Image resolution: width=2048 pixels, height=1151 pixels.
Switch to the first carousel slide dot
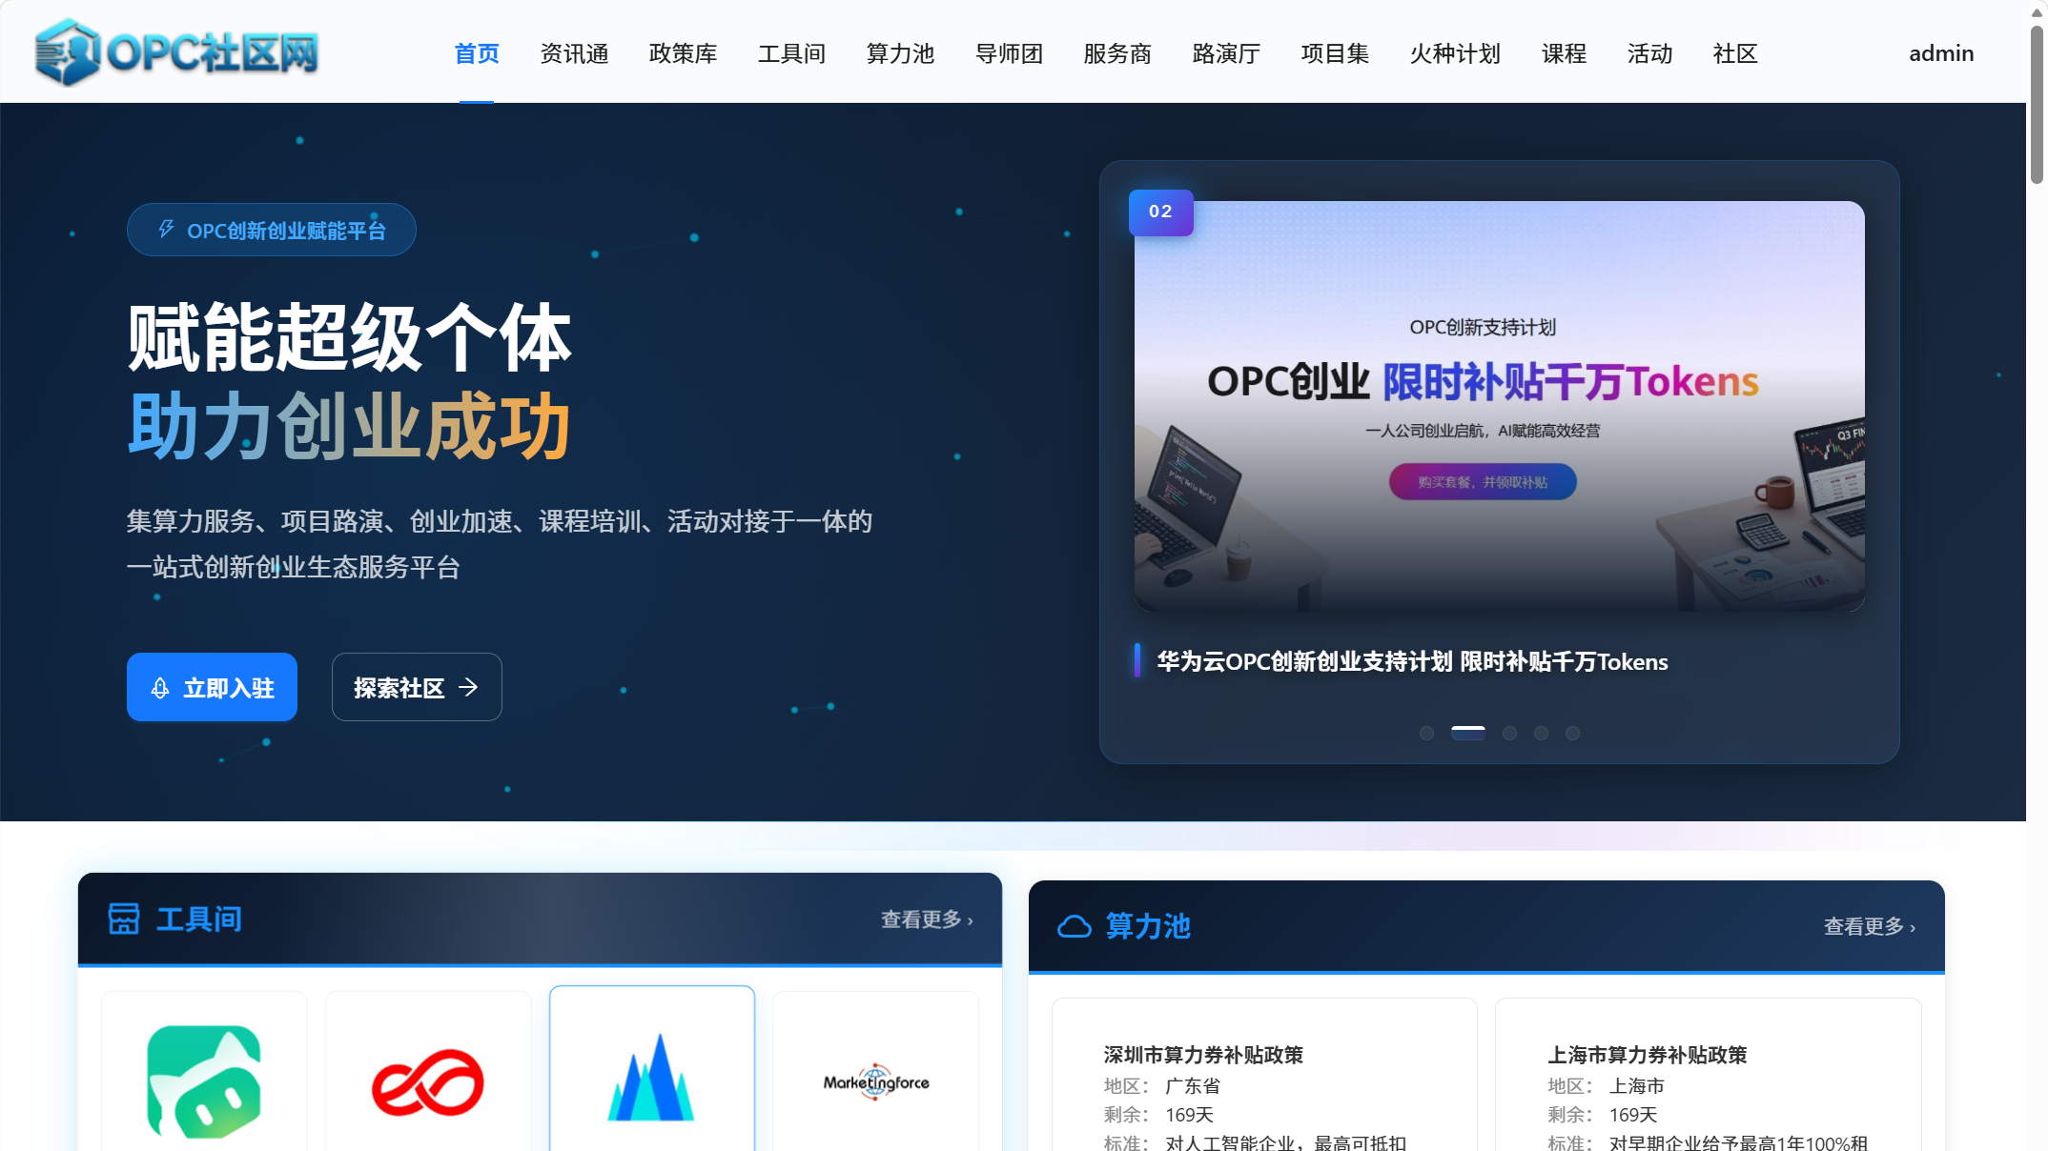coord(1426,733)
